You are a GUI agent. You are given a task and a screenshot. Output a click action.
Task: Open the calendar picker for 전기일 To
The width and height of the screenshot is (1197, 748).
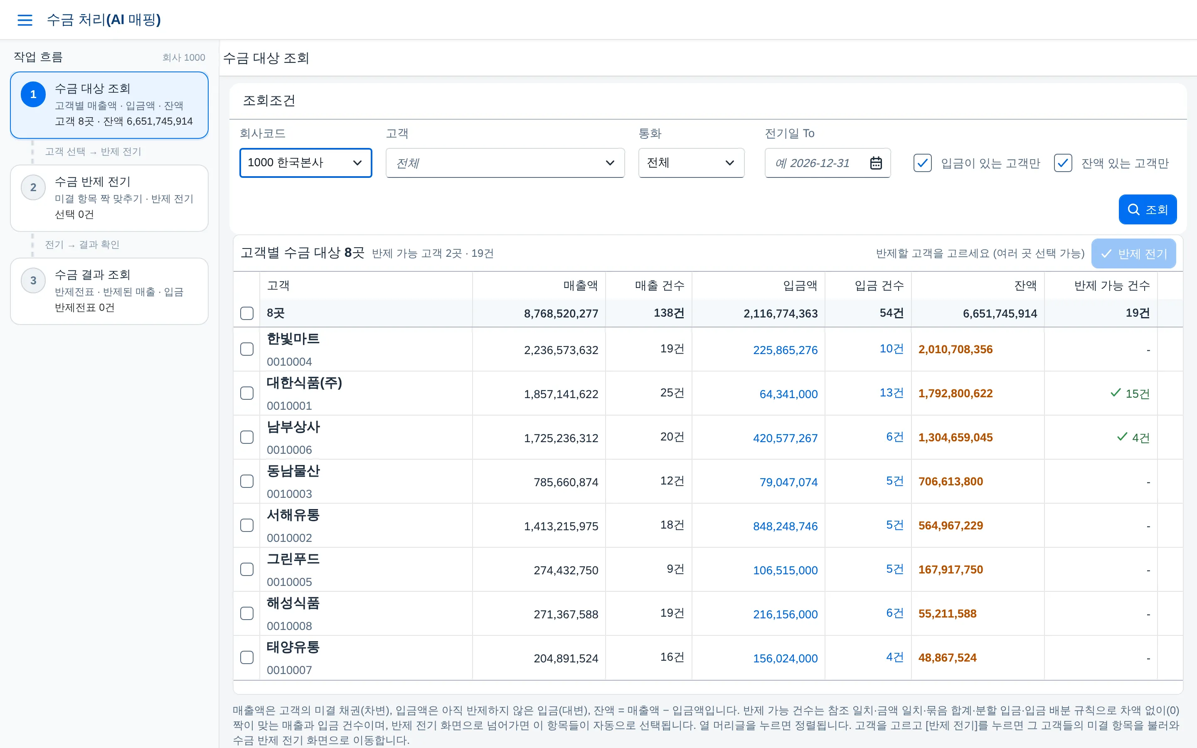[x=875, y=163]
